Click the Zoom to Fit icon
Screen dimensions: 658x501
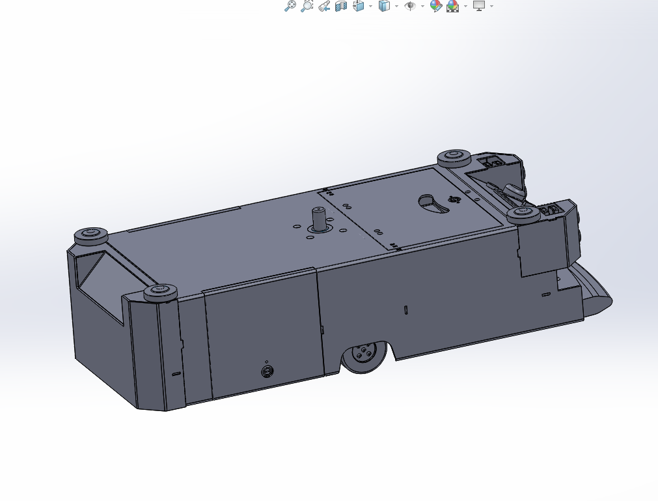[x=290, y=6]
